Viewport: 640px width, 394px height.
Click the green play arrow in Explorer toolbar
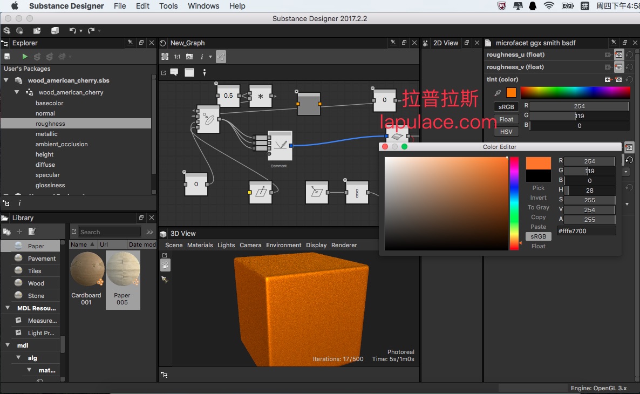[x=25, y=56]
